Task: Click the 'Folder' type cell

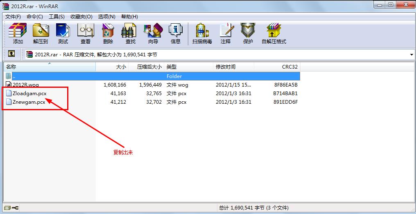Action: [174, 76]
